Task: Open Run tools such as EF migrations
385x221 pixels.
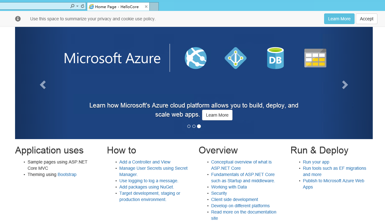Action: 334,171
